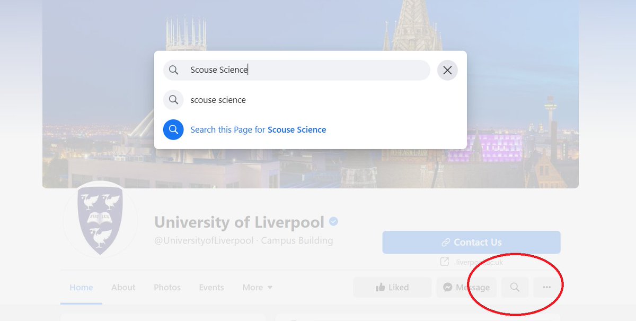The image size is (636, 321).
Task: Click the @UniversityofLiverpool handle text
Action: pyautogui.click(x=204, y=240)
